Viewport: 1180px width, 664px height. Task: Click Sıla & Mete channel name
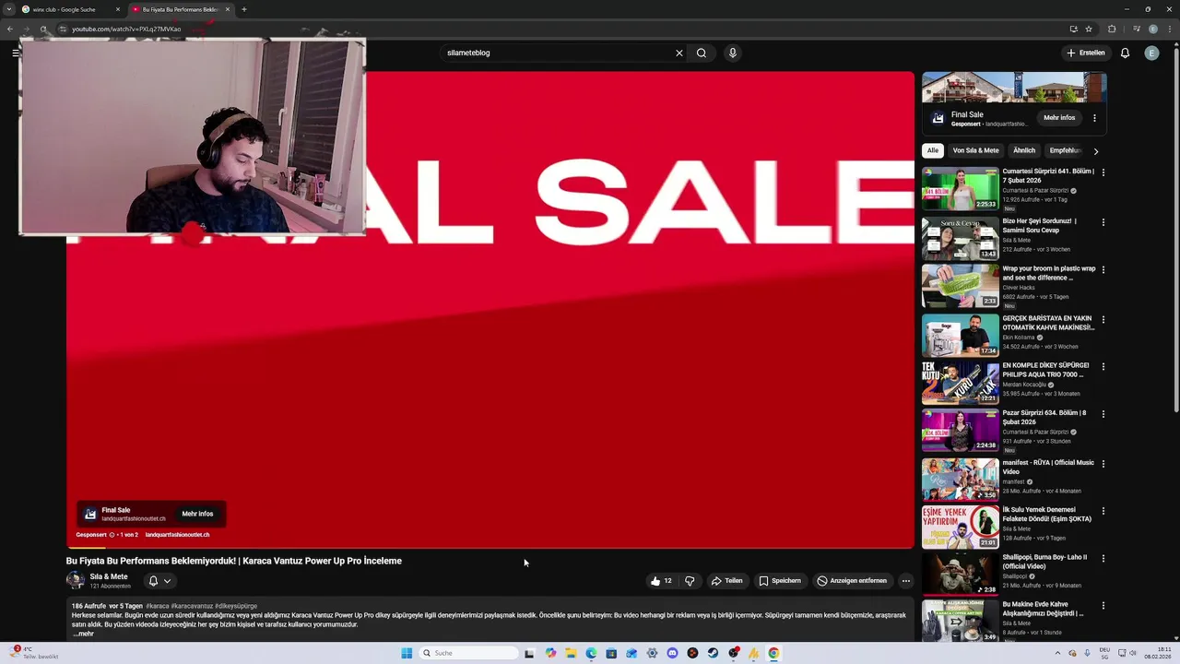coord(109,576)
